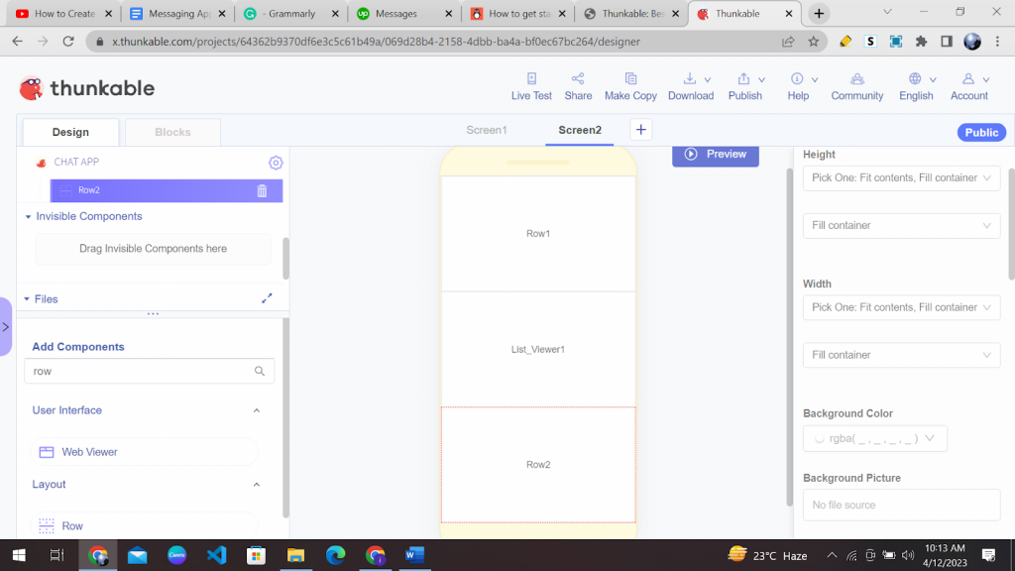Viewport: 1015px width, 571px height.
Task: Click the Preview button
Action: coord(715,154)
